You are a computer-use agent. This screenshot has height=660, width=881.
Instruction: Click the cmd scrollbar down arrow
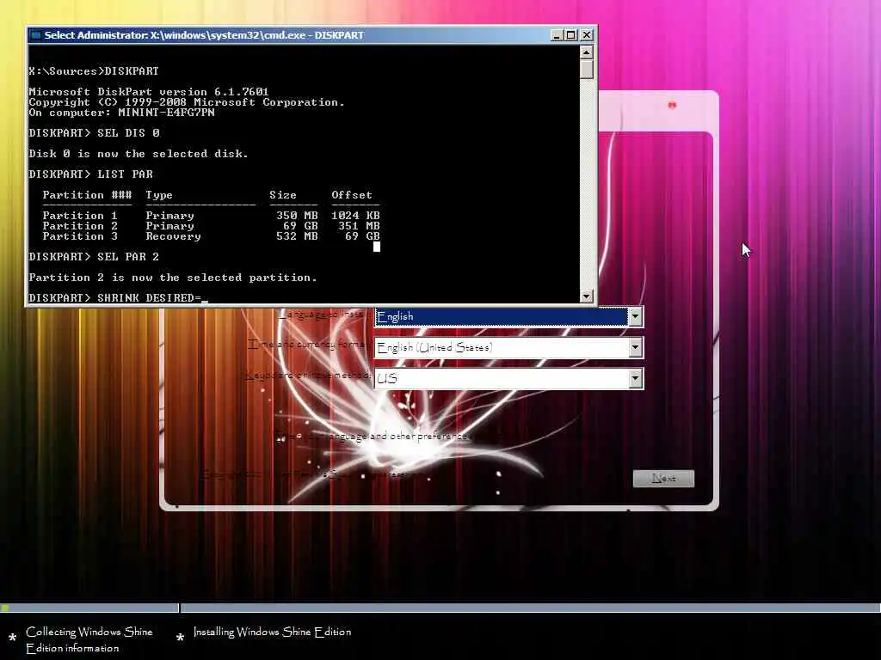tap(587, 296)
